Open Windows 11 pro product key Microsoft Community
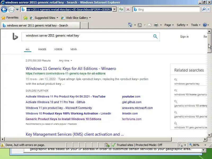Image resolution: width=212 pixels, height=159 pixels. tap(59, 108)
